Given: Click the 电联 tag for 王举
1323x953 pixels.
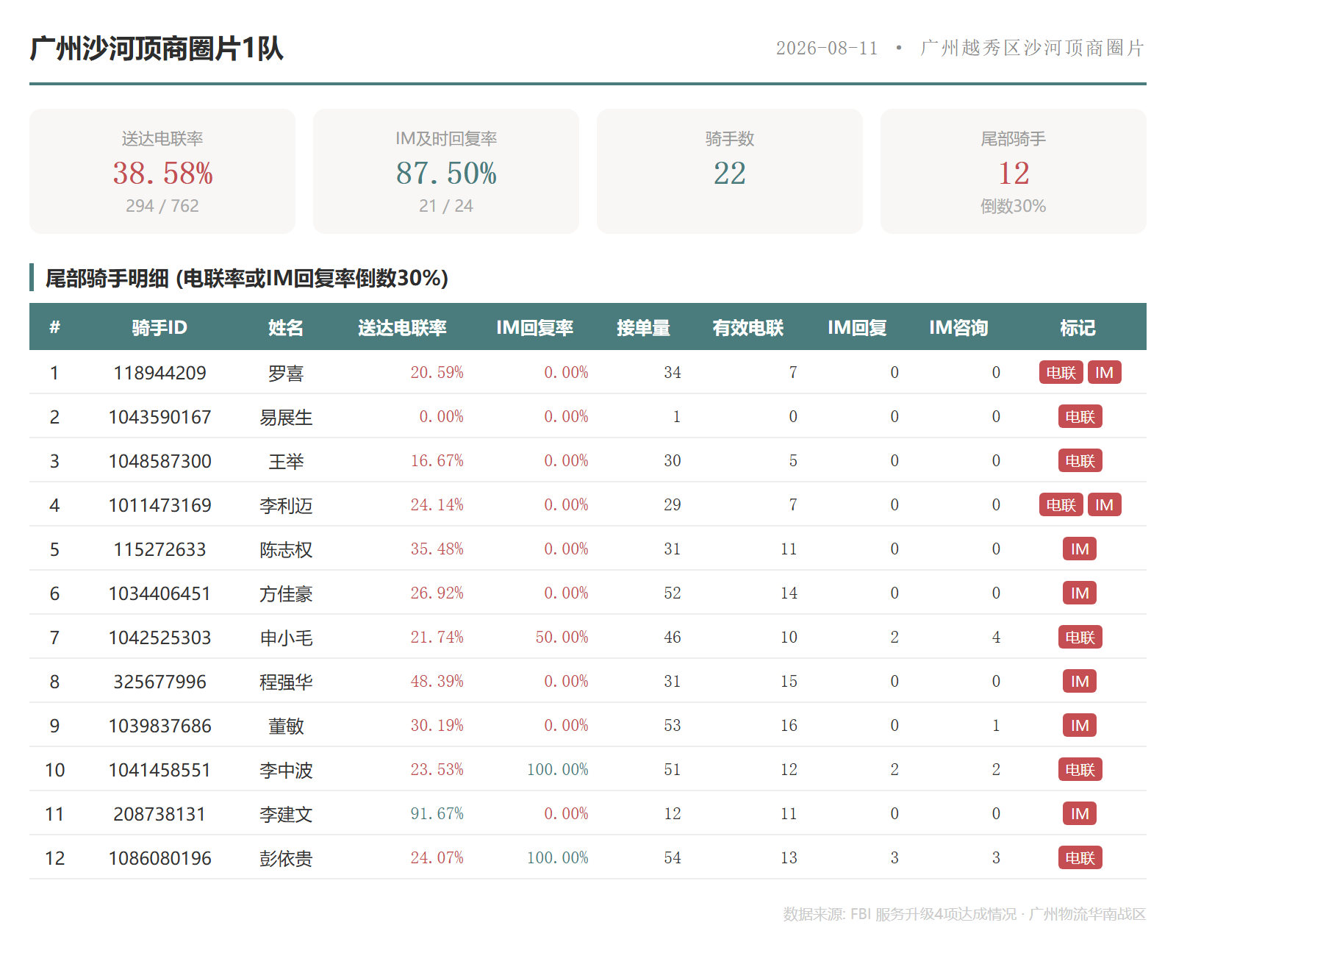Looking at the screenshot, I should [x=1080, y=460].
